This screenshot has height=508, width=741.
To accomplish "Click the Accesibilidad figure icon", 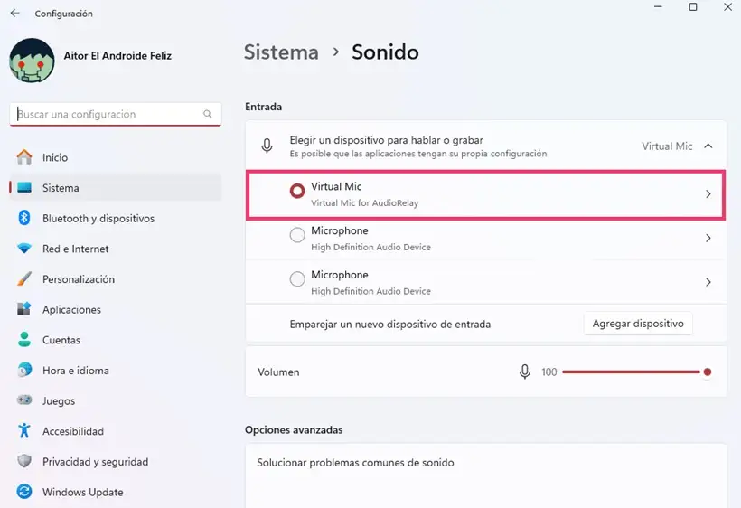I will [x=24, y=430].
